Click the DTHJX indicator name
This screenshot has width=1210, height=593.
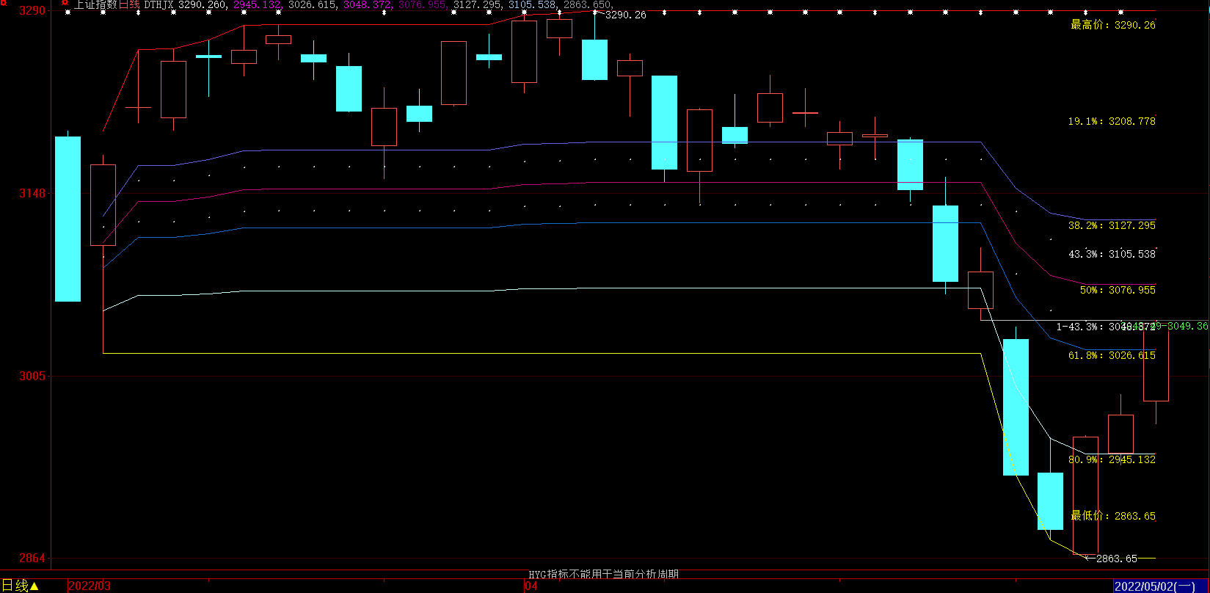click(x=158, y=4)
